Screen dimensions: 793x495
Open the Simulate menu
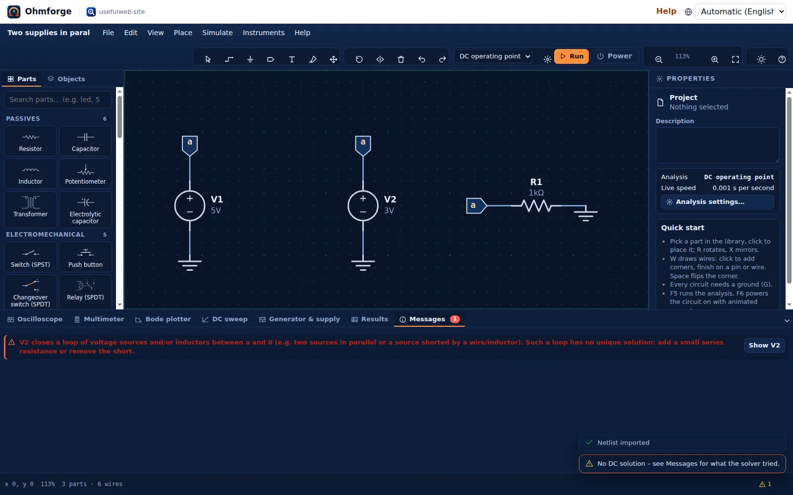pyautogui.click(x=217, y=33)
